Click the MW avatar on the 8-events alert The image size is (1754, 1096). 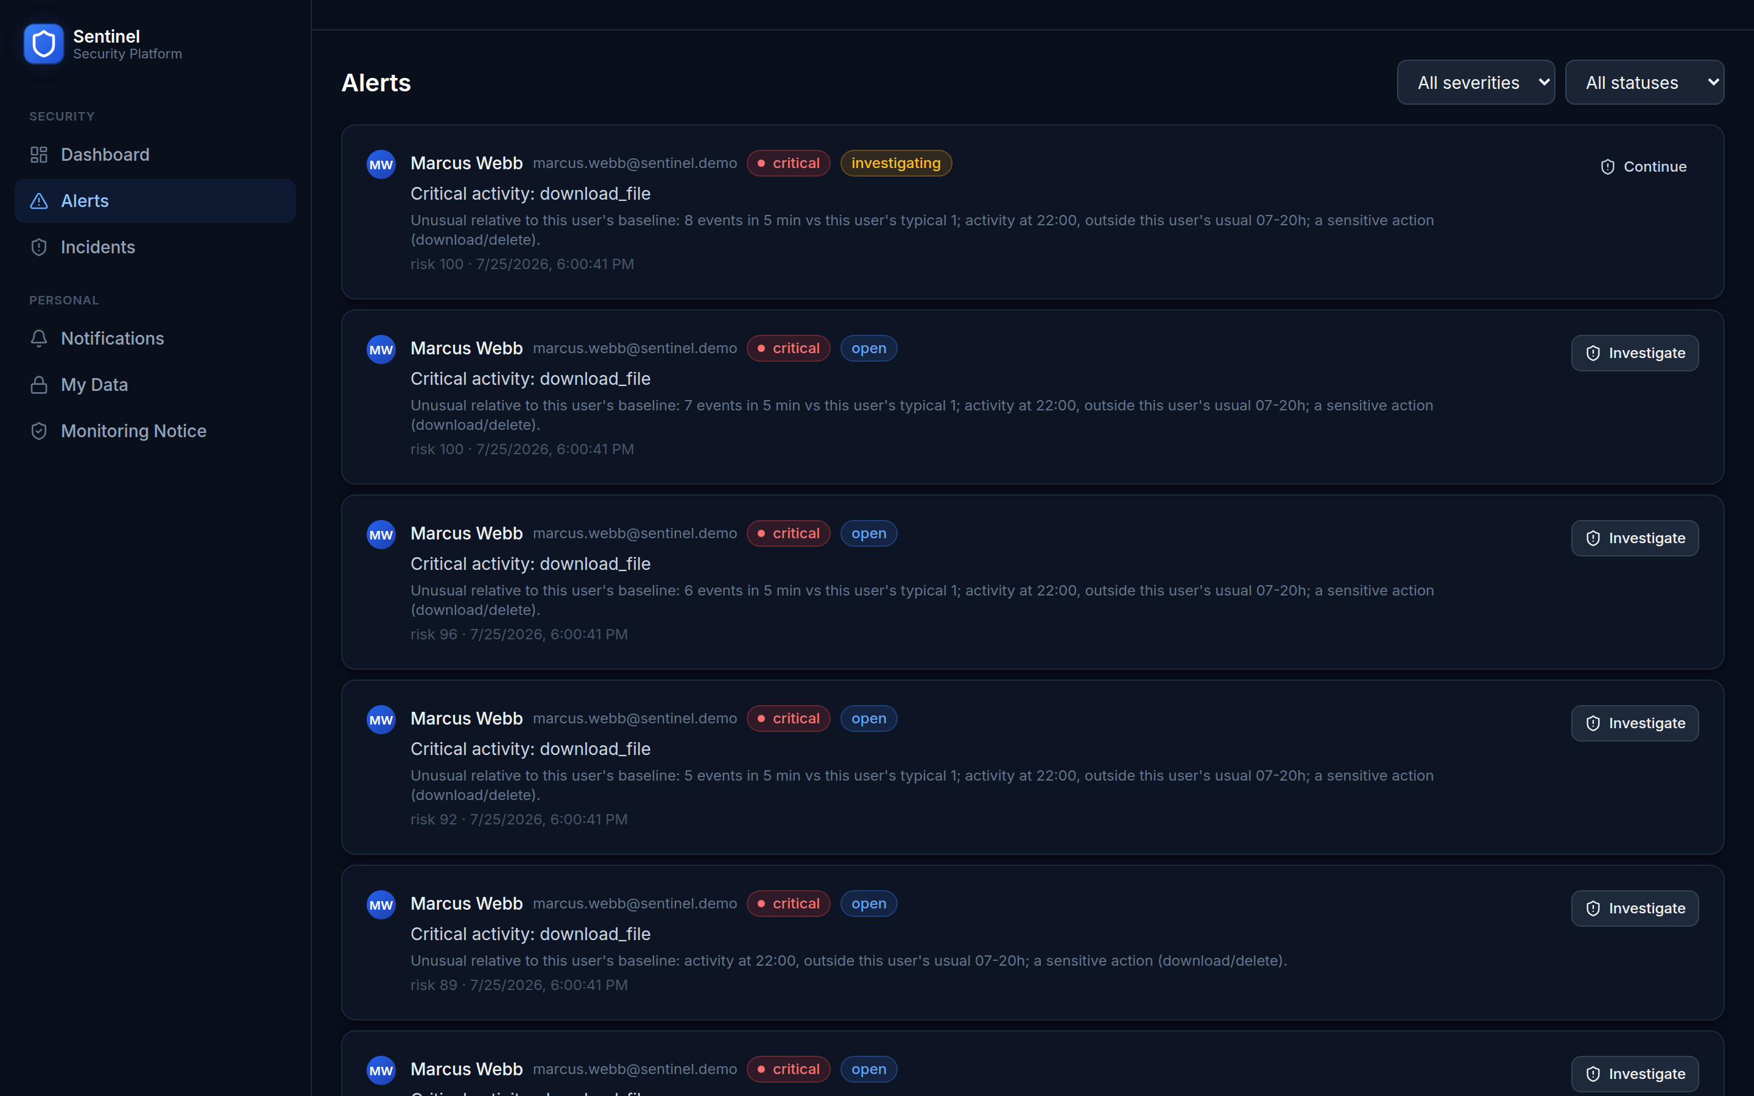pos(381,164)
